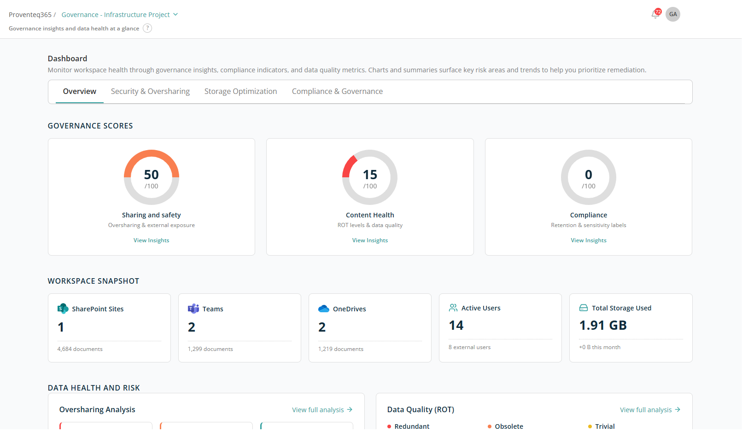742x432 pixels.
Task: Click the 'Retention & sensitivity labels' subtitle
Action: tap(589, 225)
